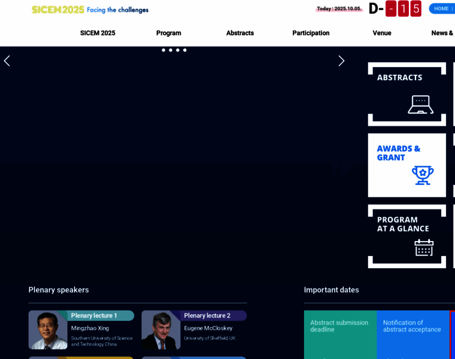The height and width of the screenshot is (359, 455).
Task: Select the fourth carousel dot
Action: [x=185, y=50]
